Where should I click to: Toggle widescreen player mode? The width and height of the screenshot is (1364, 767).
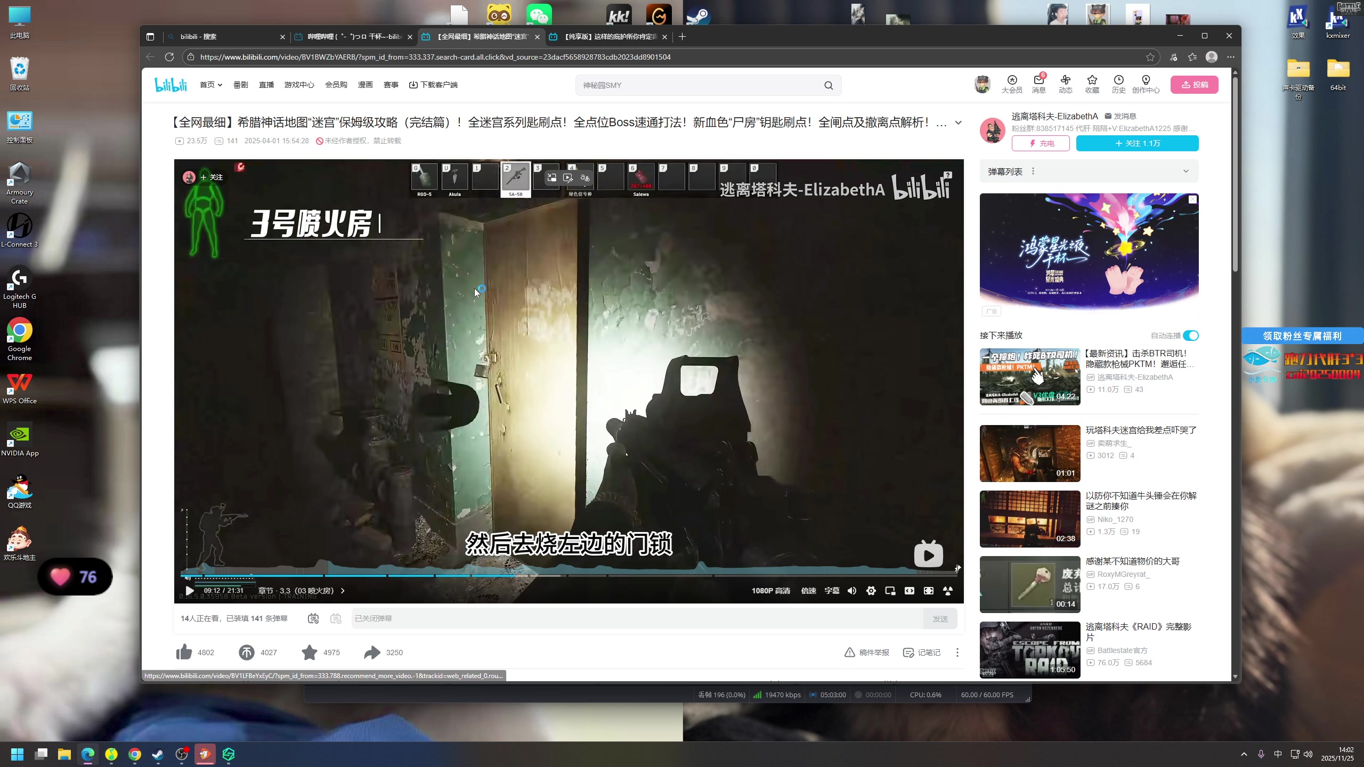click(x=910, y=591)
